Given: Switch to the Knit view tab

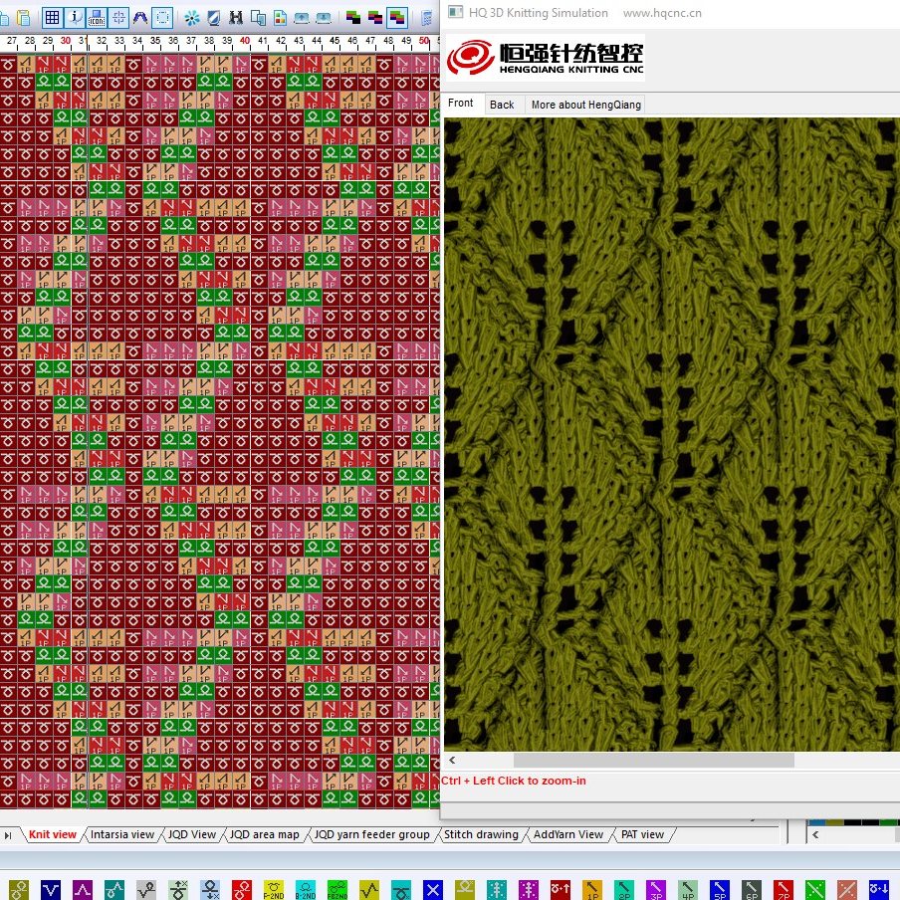Looking at the screenshot, I should pos(52,834).
